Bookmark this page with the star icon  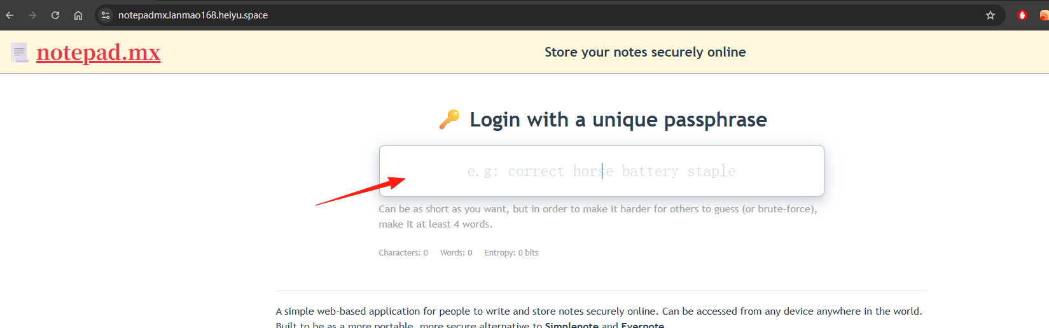pos(990,15)
